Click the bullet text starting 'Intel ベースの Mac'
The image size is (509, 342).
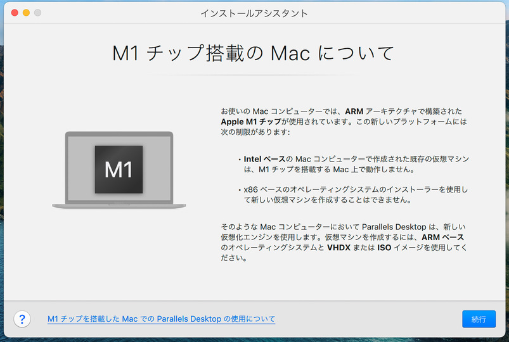[356, 164]
